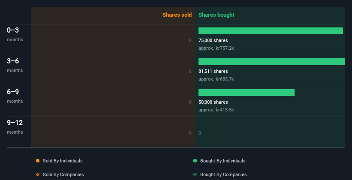352x180 pixels.
Task: Select the 6–9 months green bar
Action: tap(247, 93)
